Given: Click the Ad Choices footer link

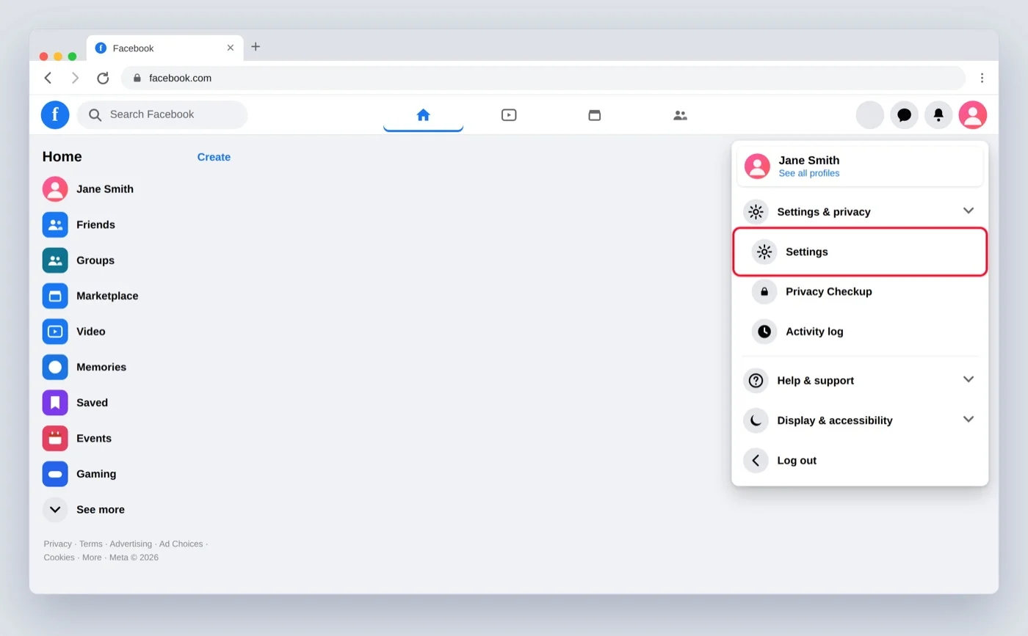Looking at the screenshot, I should [181, 544].
